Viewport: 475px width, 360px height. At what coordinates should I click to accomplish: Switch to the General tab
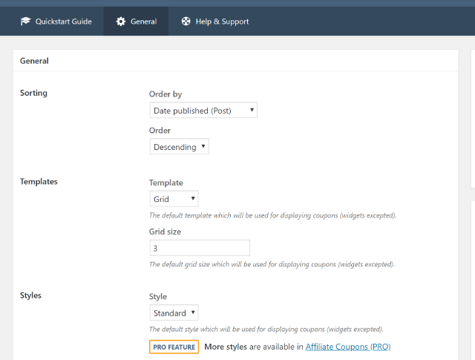(x=136, y=22)
